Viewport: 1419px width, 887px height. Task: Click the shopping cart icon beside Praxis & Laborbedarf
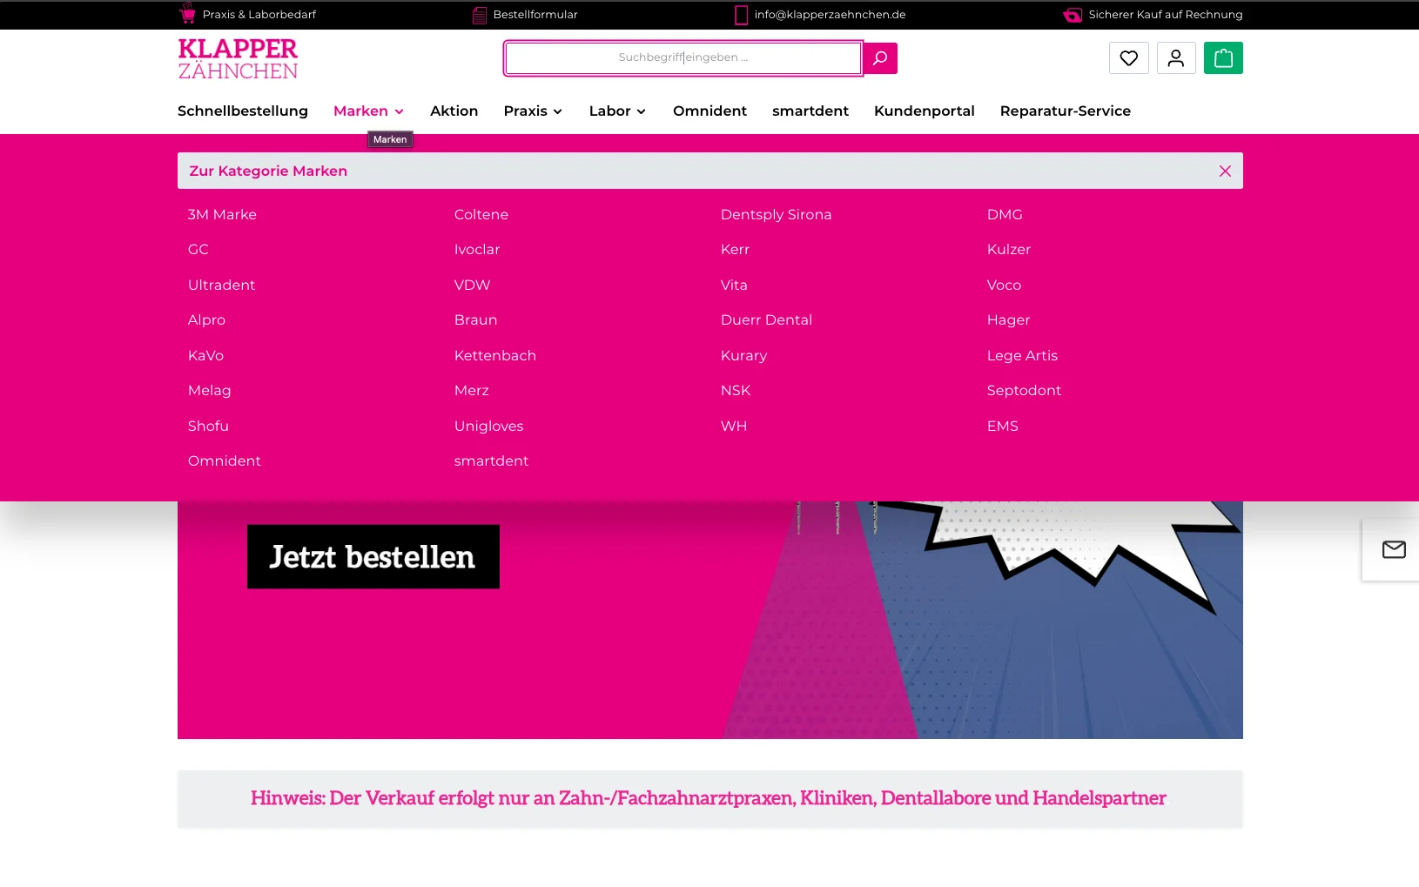[x=187, y=14]
